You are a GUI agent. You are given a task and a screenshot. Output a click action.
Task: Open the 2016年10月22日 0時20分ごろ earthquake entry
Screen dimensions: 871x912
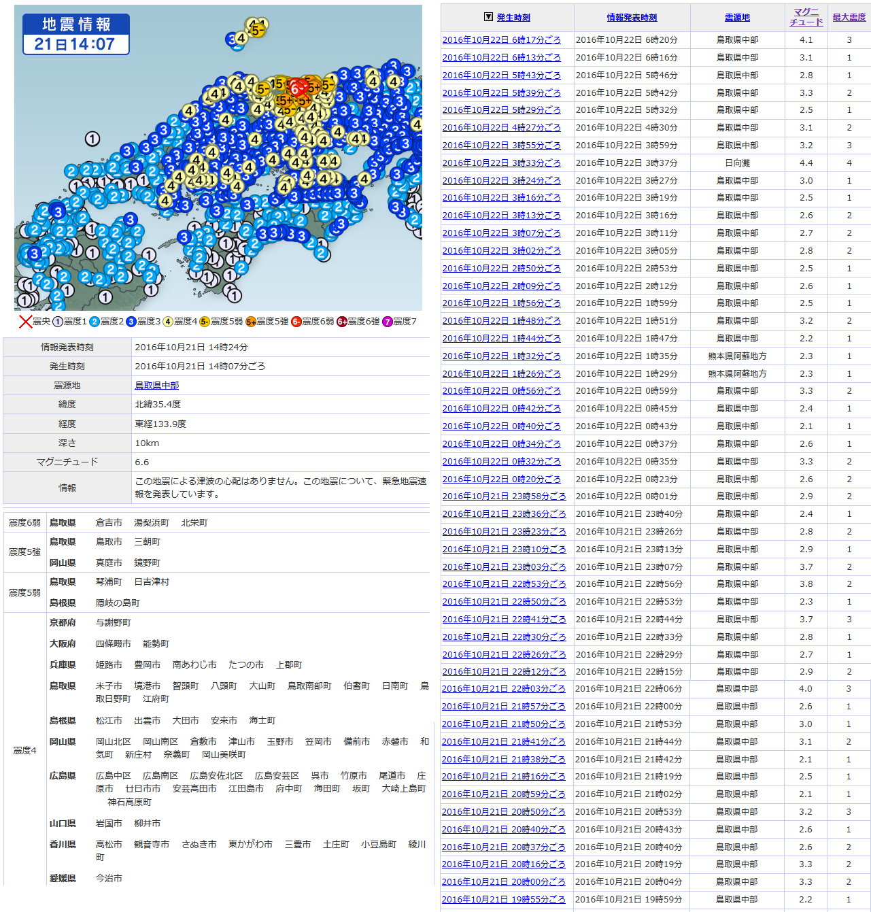point(502,479)
